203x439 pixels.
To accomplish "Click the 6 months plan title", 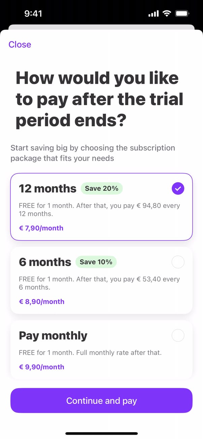I will 45,262.
